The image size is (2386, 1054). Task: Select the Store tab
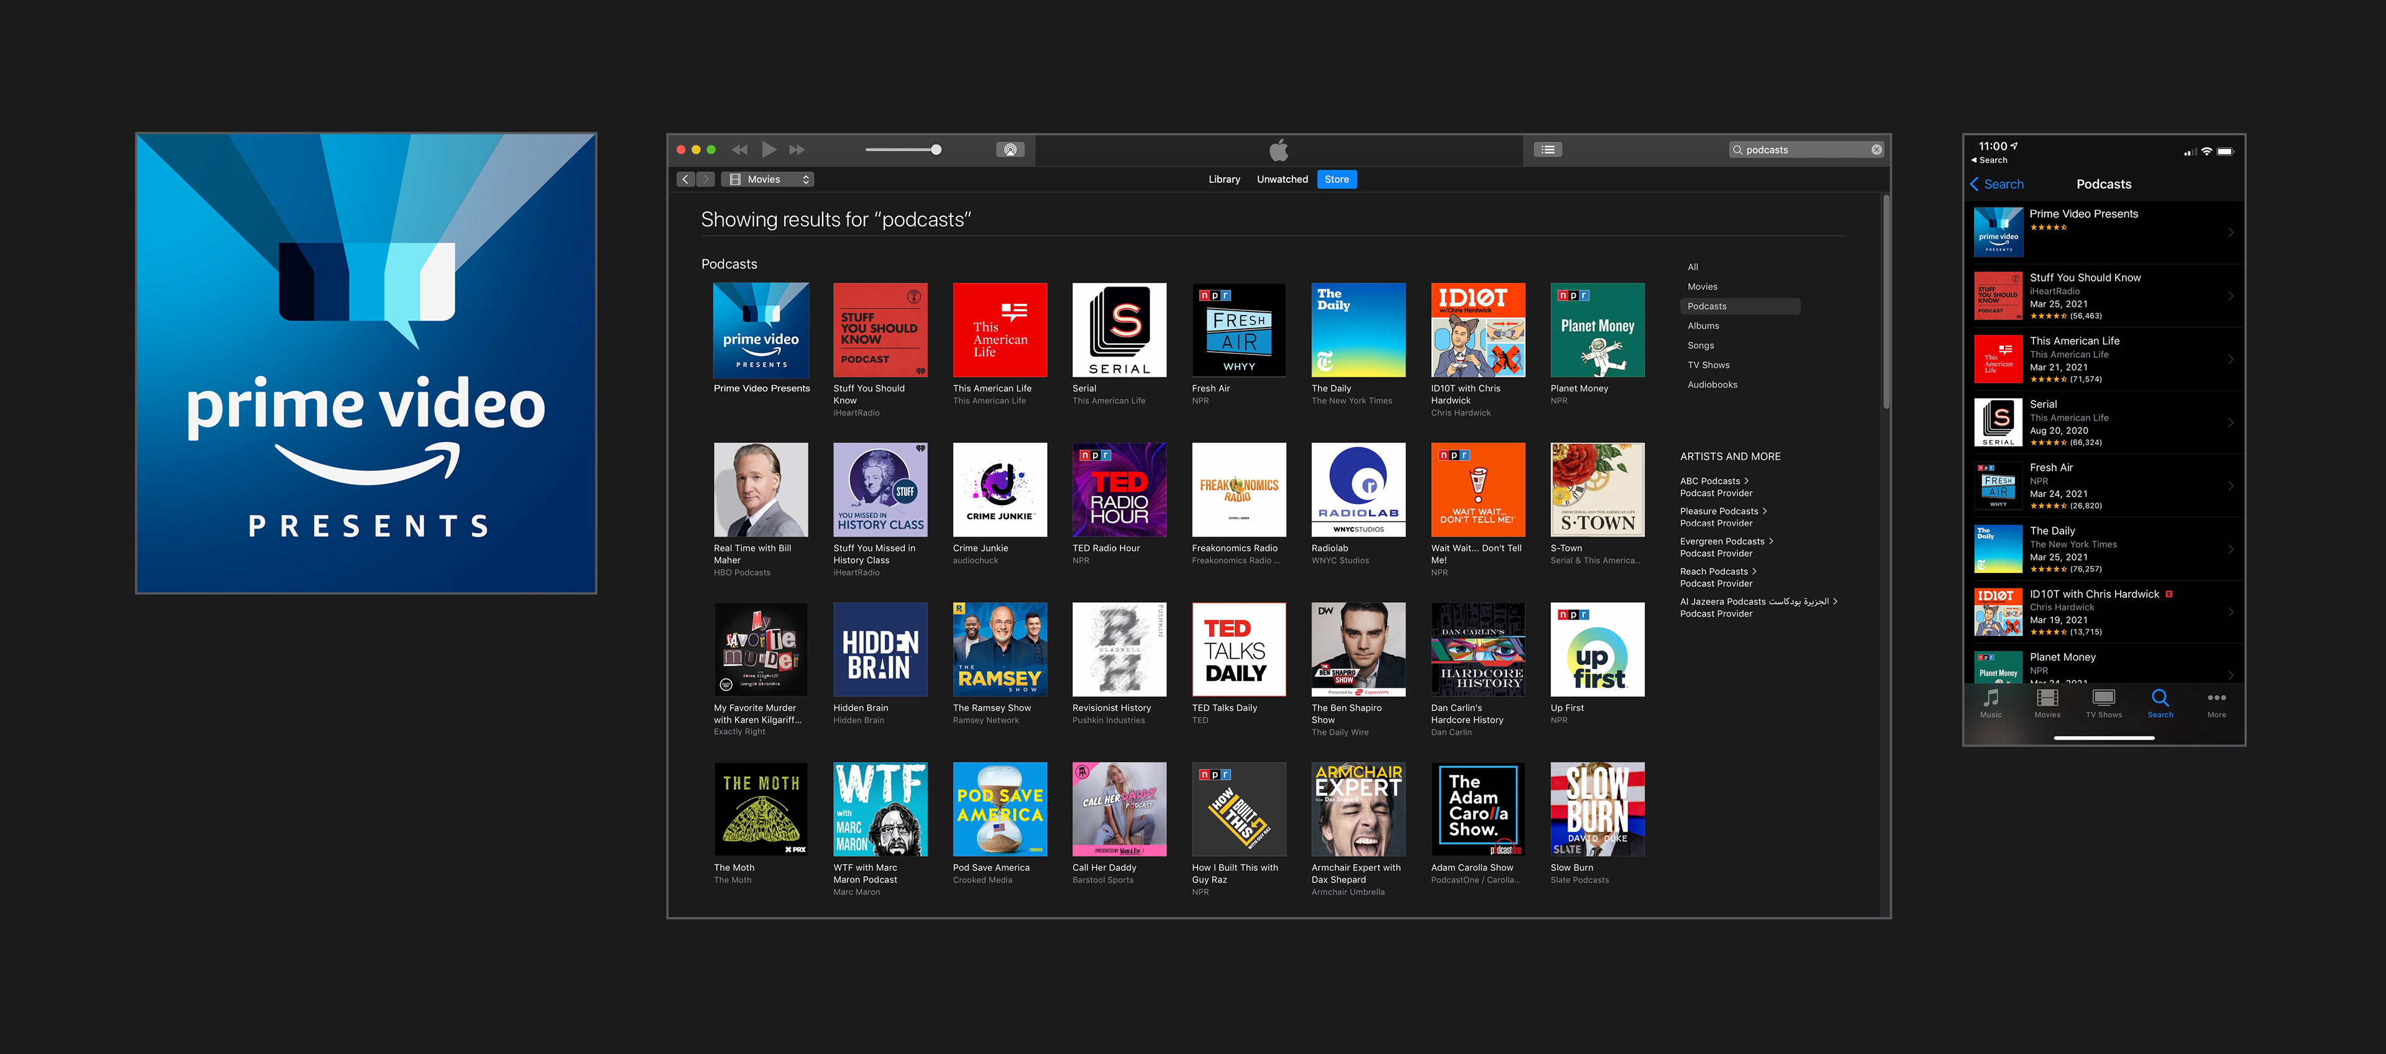[x=1337, y=179]
